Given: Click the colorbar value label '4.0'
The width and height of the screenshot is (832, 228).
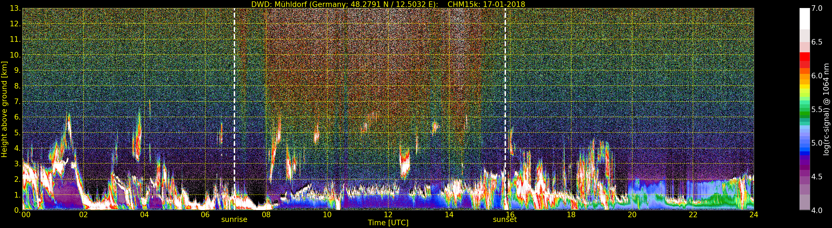Looking at the screenshot, I should (817, 210).
